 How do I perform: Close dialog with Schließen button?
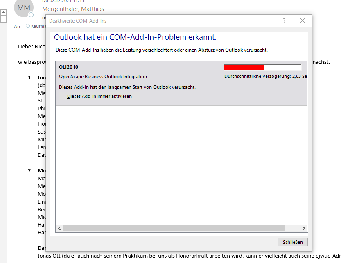coord(293,242)
